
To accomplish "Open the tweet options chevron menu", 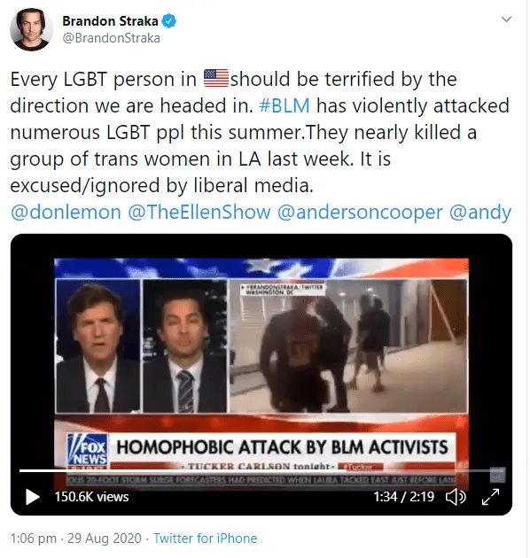I will [x=506, y=19].
